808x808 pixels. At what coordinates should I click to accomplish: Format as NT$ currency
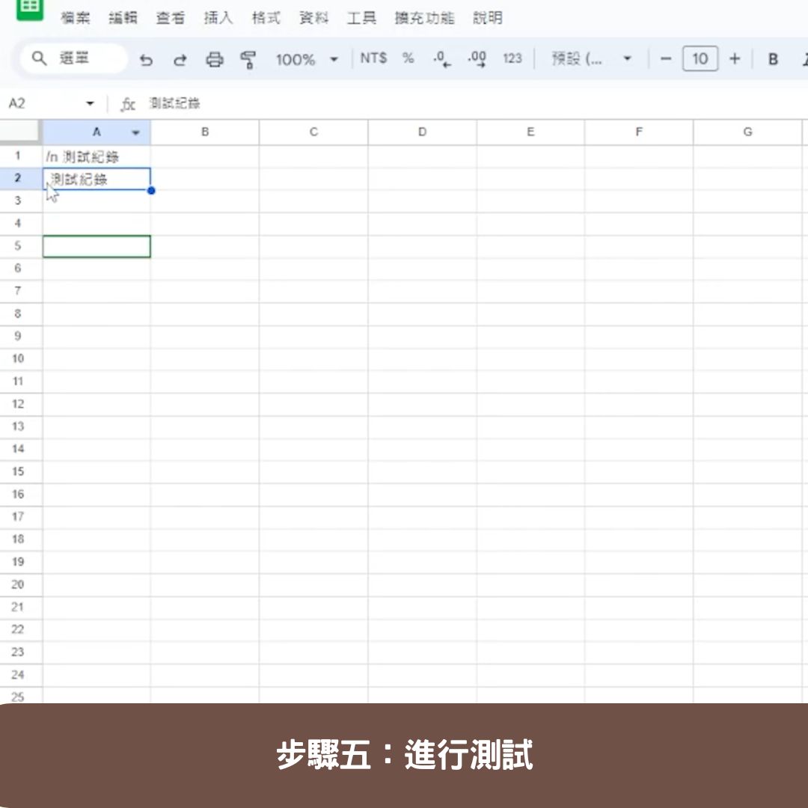[373, 58]
